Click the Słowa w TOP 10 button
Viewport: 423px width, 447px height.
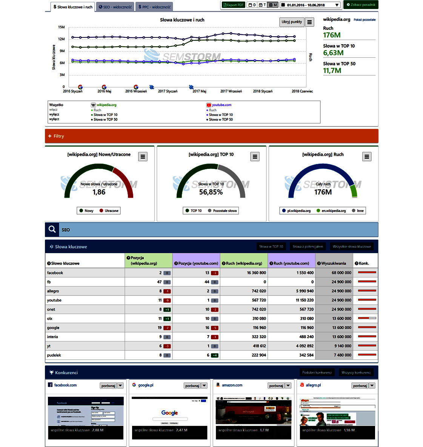coord(271,247)
